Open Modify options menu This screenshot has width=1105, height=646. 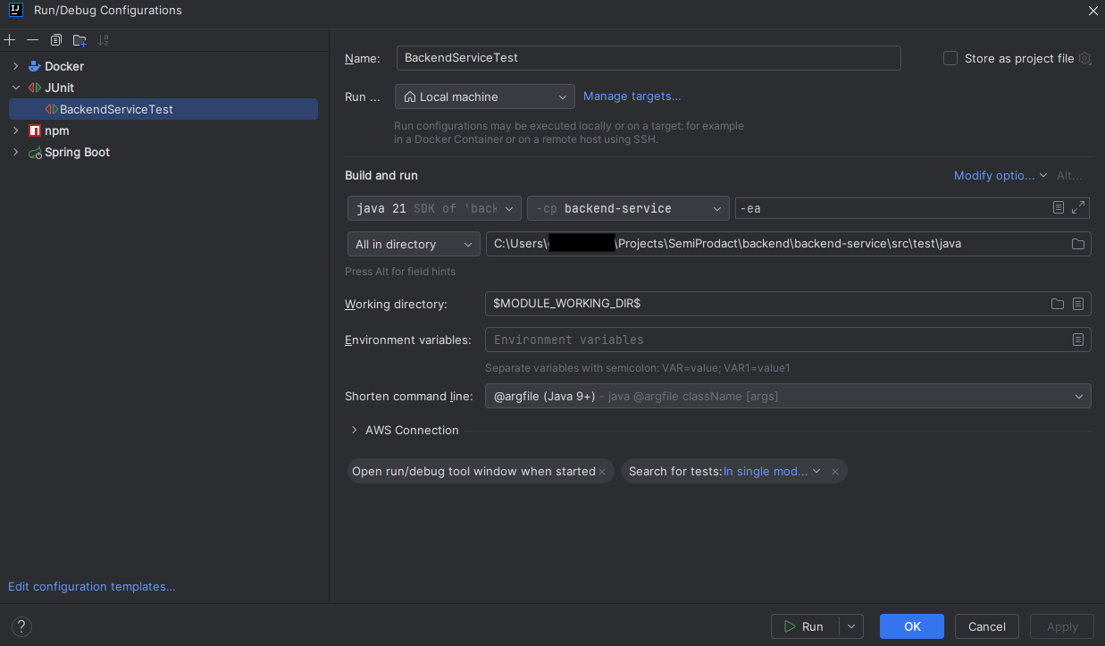pyautogui.click(x=1000, y=175)
